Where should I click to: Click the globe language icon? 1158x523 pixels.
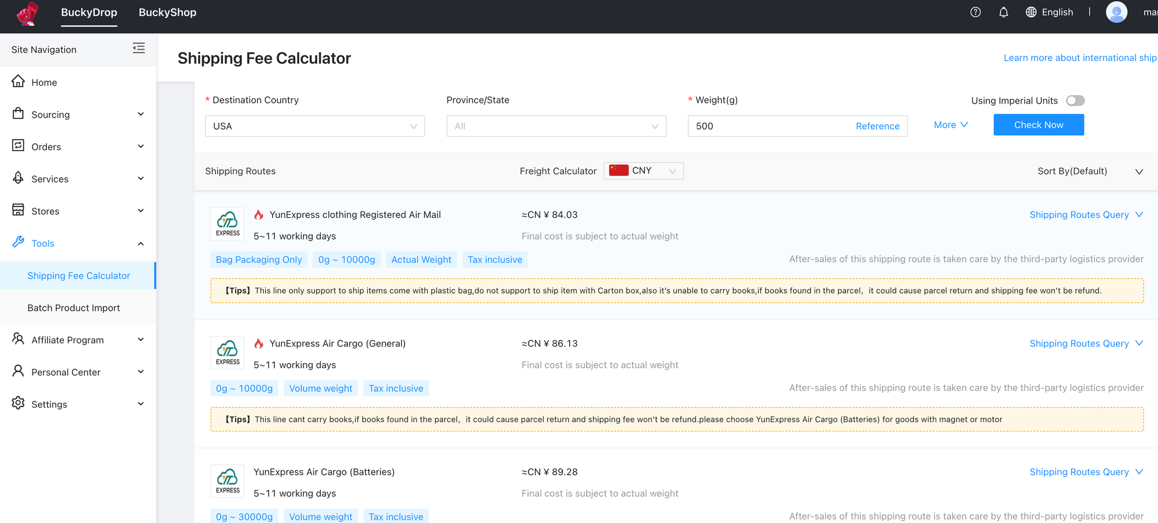click(1031, 12)
